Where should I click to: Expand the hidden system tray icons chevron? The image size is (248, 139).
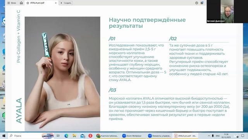point(209,136)
